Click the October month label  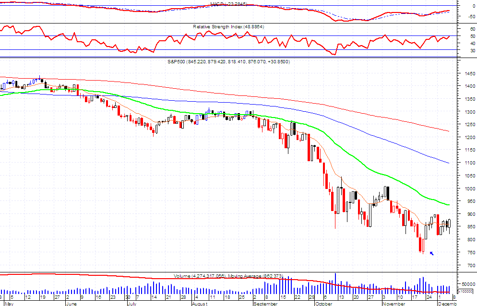[323, 304]
